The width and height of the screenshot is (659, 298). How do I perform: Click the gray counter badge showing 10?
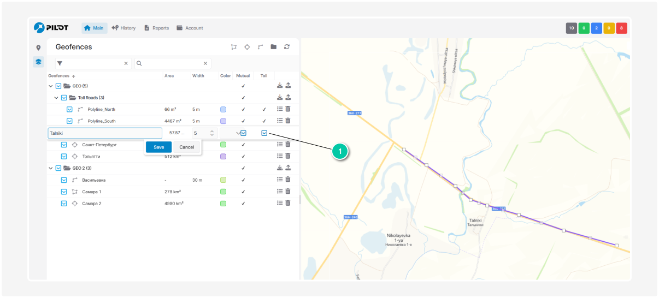(x=572, y=28)
